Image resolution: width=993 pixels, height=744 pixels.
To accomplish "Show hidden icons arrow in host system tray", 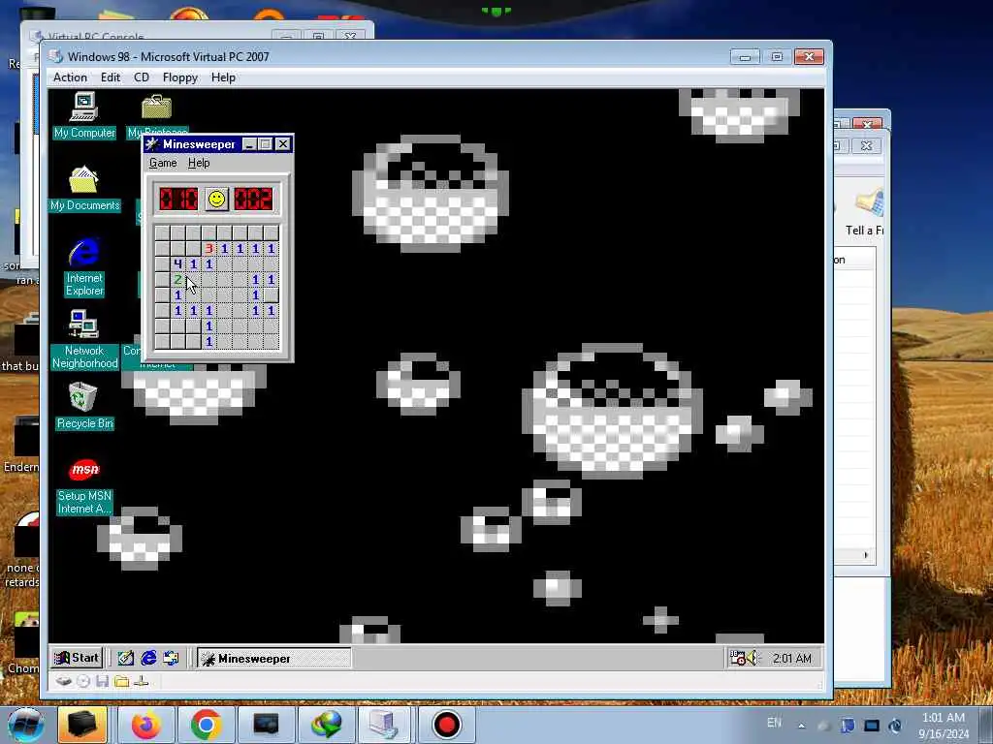I will (802, 726).
